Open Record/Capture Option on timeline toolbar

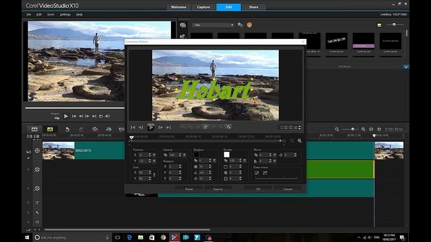pos(95,129)
